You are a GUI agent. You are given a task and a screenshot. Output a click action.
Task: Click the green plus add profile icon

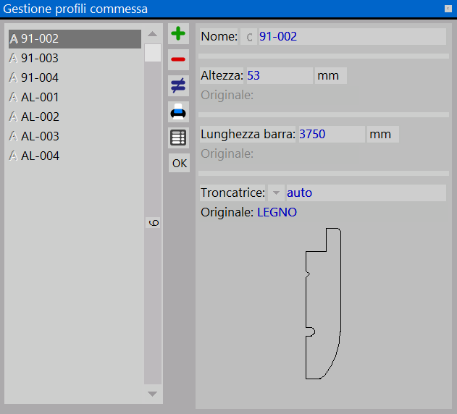point(178,34)
